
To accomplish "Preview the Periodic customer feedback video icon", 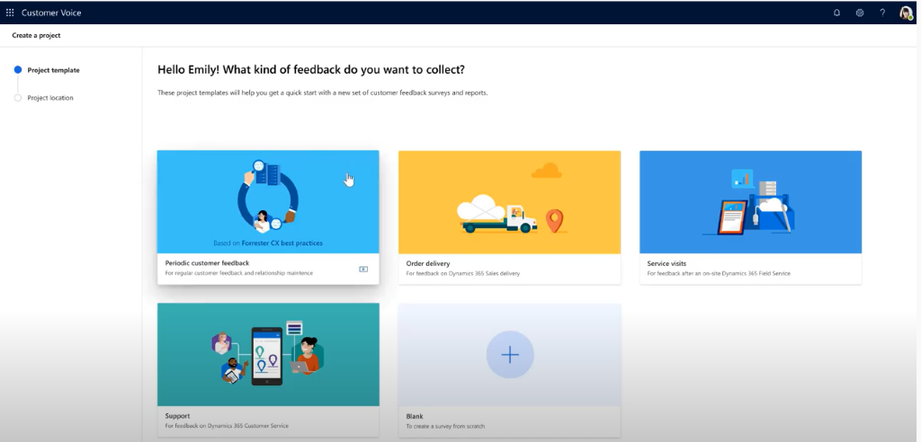I will click(x=363, y=270).
